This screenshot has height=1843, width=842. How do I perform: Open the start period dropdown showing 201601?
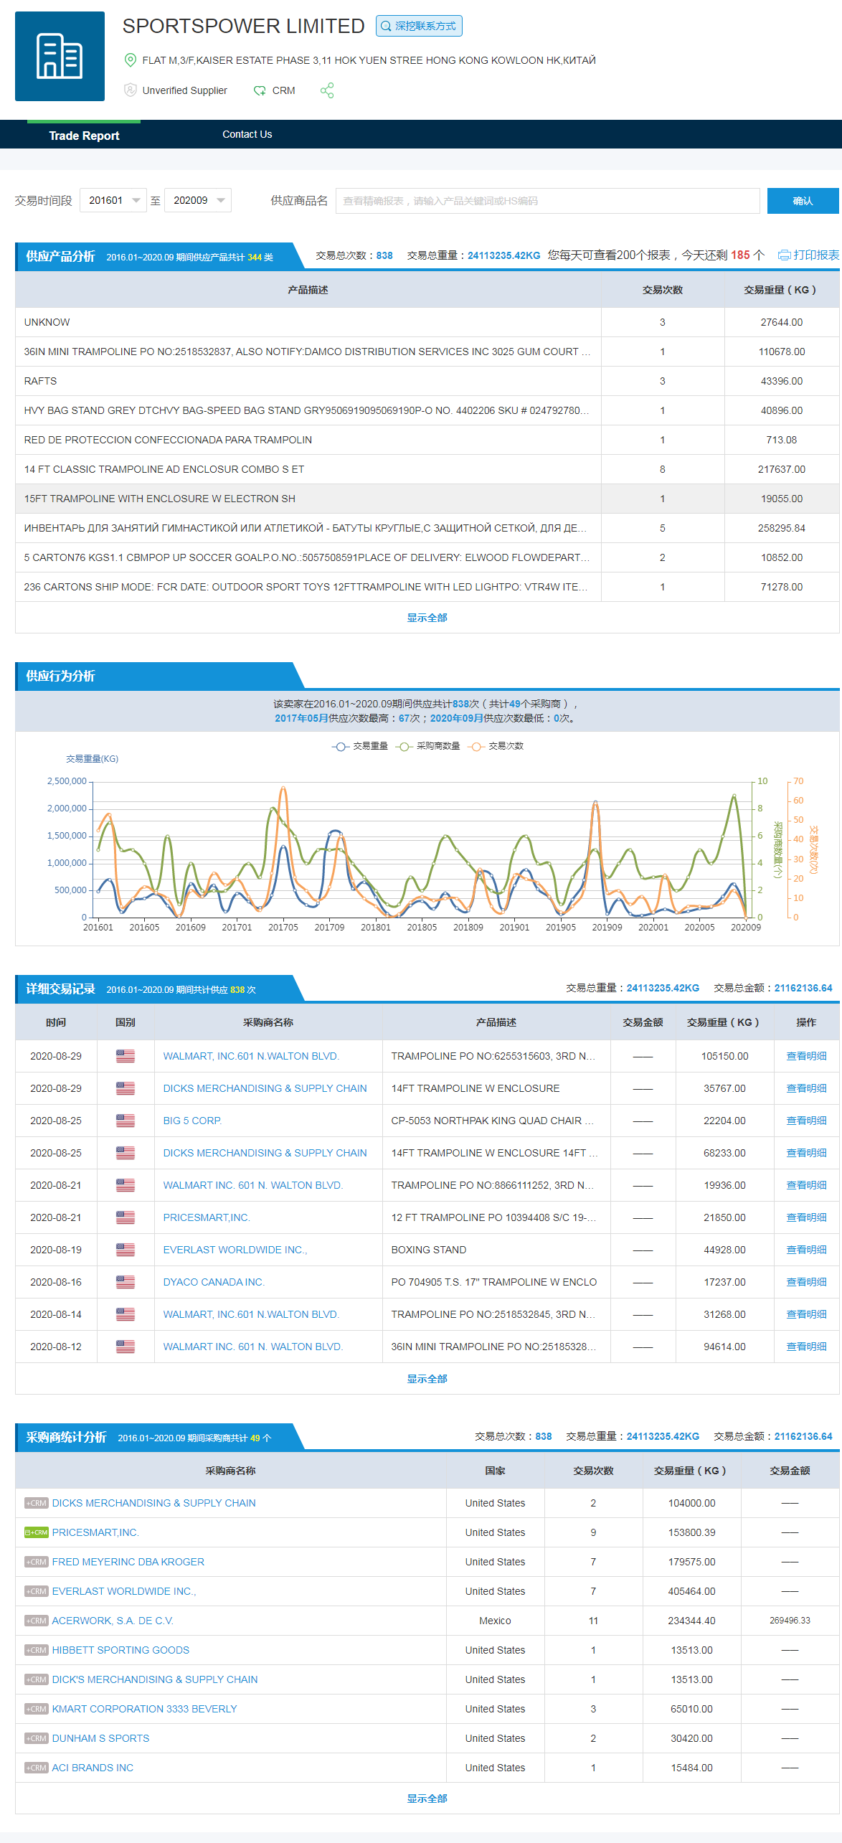(x=113, y=200)
